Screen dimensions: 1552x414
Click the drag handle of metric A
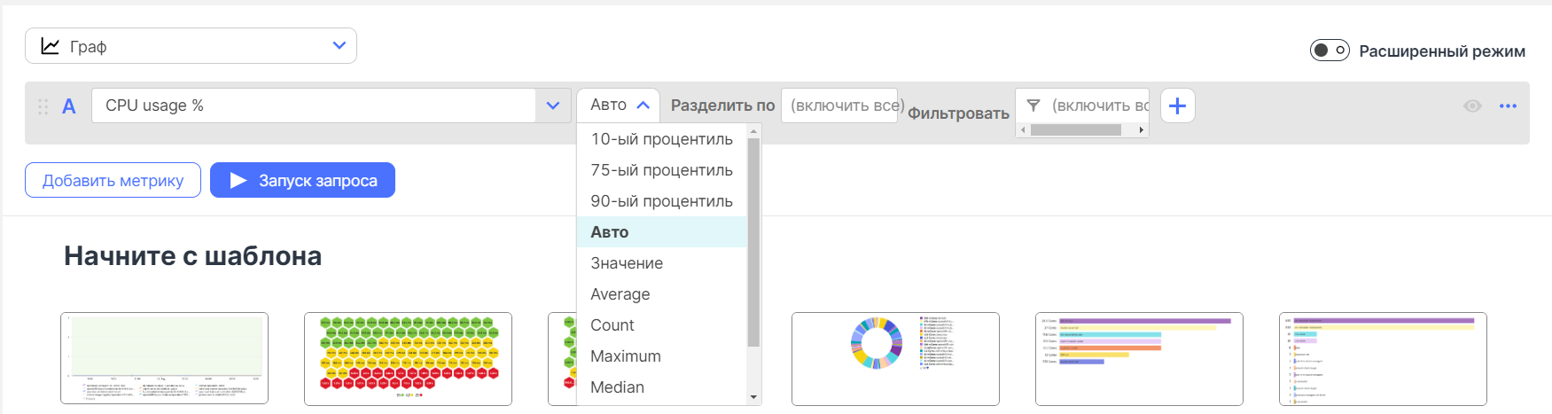coord(43,106)
